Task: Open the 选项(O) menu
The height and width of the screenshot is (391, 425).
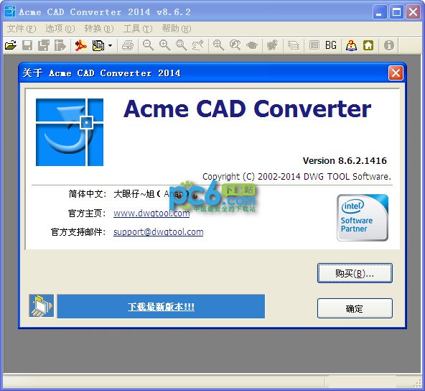Action: 60,29
